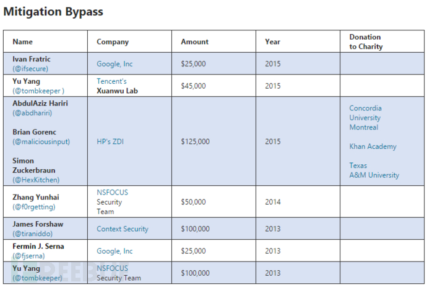Click the @maliciousinput handle link

[41, 141]
